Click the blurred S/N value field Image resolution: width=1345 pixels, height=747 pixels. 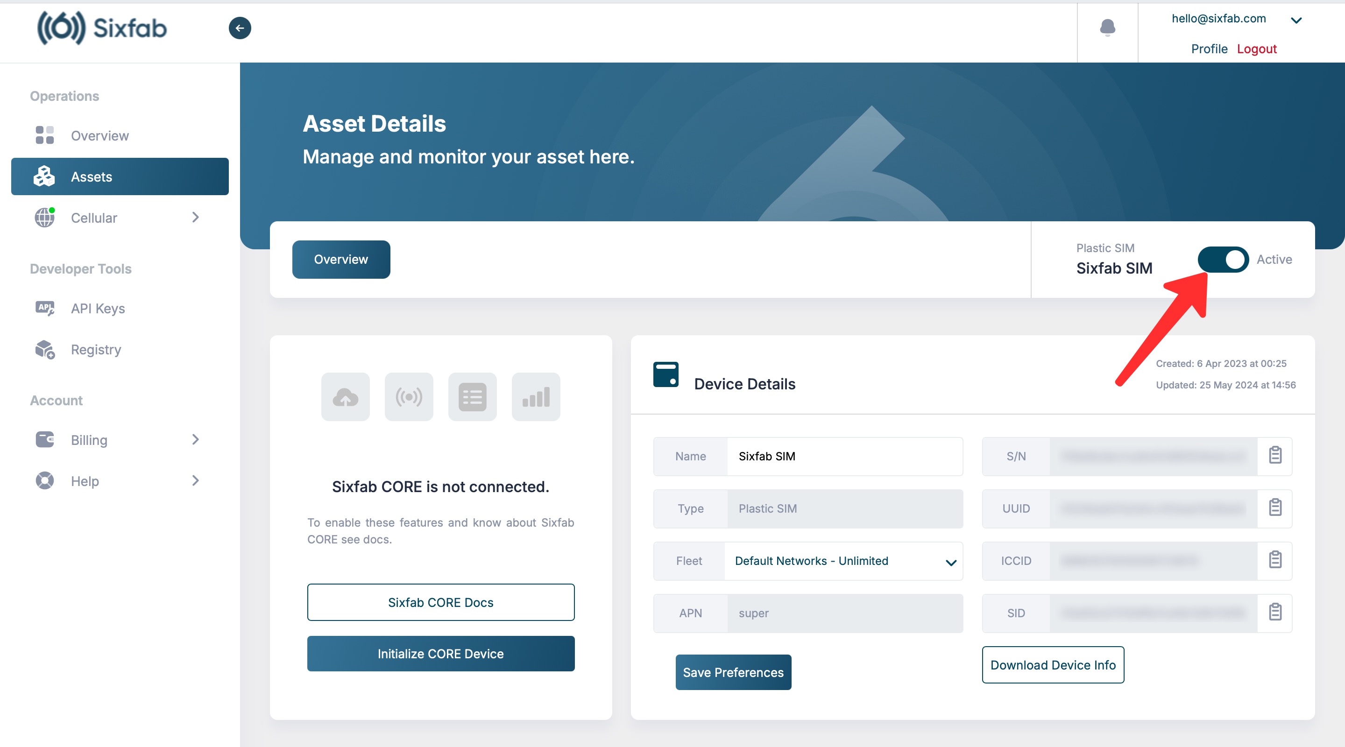pos(1154,456)
